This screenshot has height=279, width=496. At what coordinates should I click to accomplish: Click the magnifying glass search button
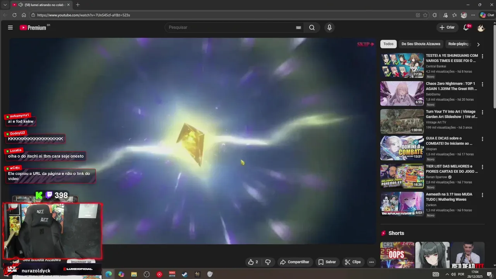(x=312, y=28)
